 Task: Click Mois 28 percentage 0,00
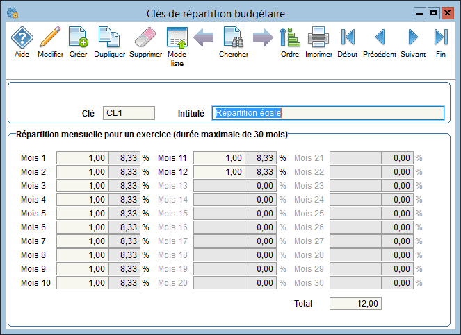point(398,255)
